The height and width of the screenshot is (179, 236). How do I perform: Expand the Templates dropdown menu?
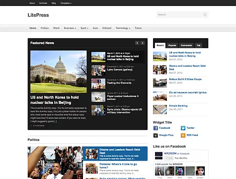[66, 3]
